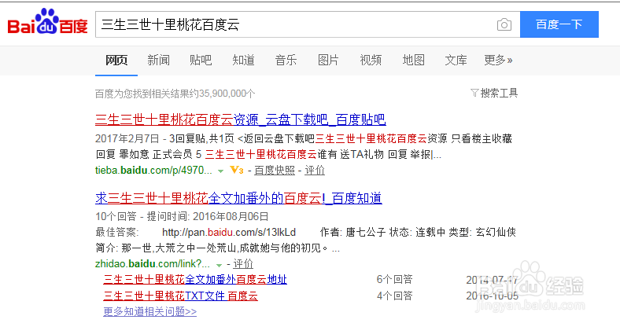620x327 pixels.
Task: Click 评价 on the tieba result
Action: pyautogui.click(x=315, y=171)
